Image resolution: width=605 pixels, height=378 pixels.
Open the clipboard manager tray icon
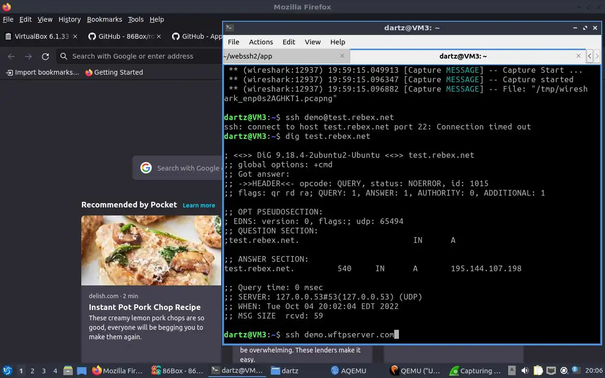(x=538, y=371)
